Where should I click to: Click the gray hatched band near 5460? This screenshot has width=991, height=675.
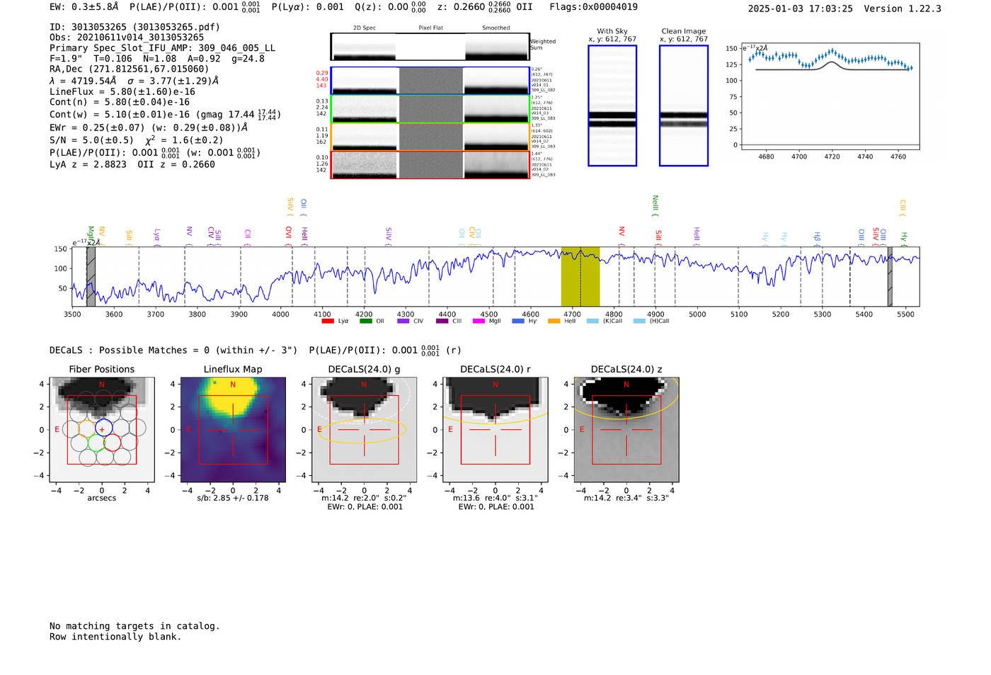click(x=890, y=277)
